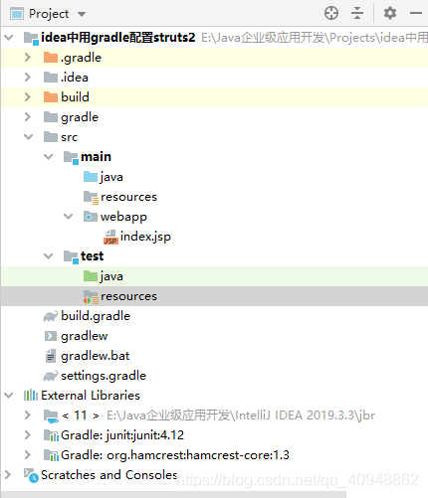Select the 'settings.gradle' file name
This screenshot has height=498, width=428.
click(x=104, y=376)
